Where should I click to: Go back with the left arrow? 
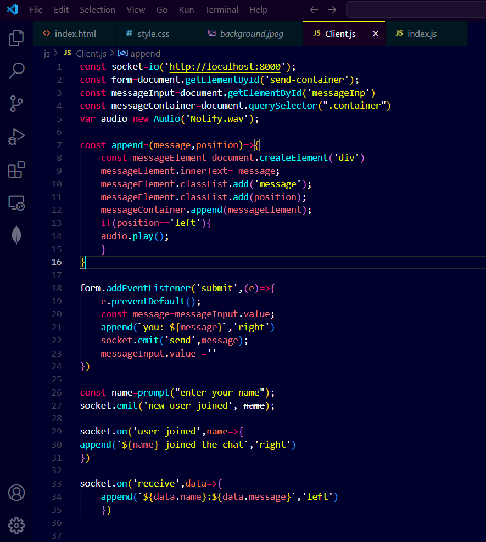click(x=314, y=10)
